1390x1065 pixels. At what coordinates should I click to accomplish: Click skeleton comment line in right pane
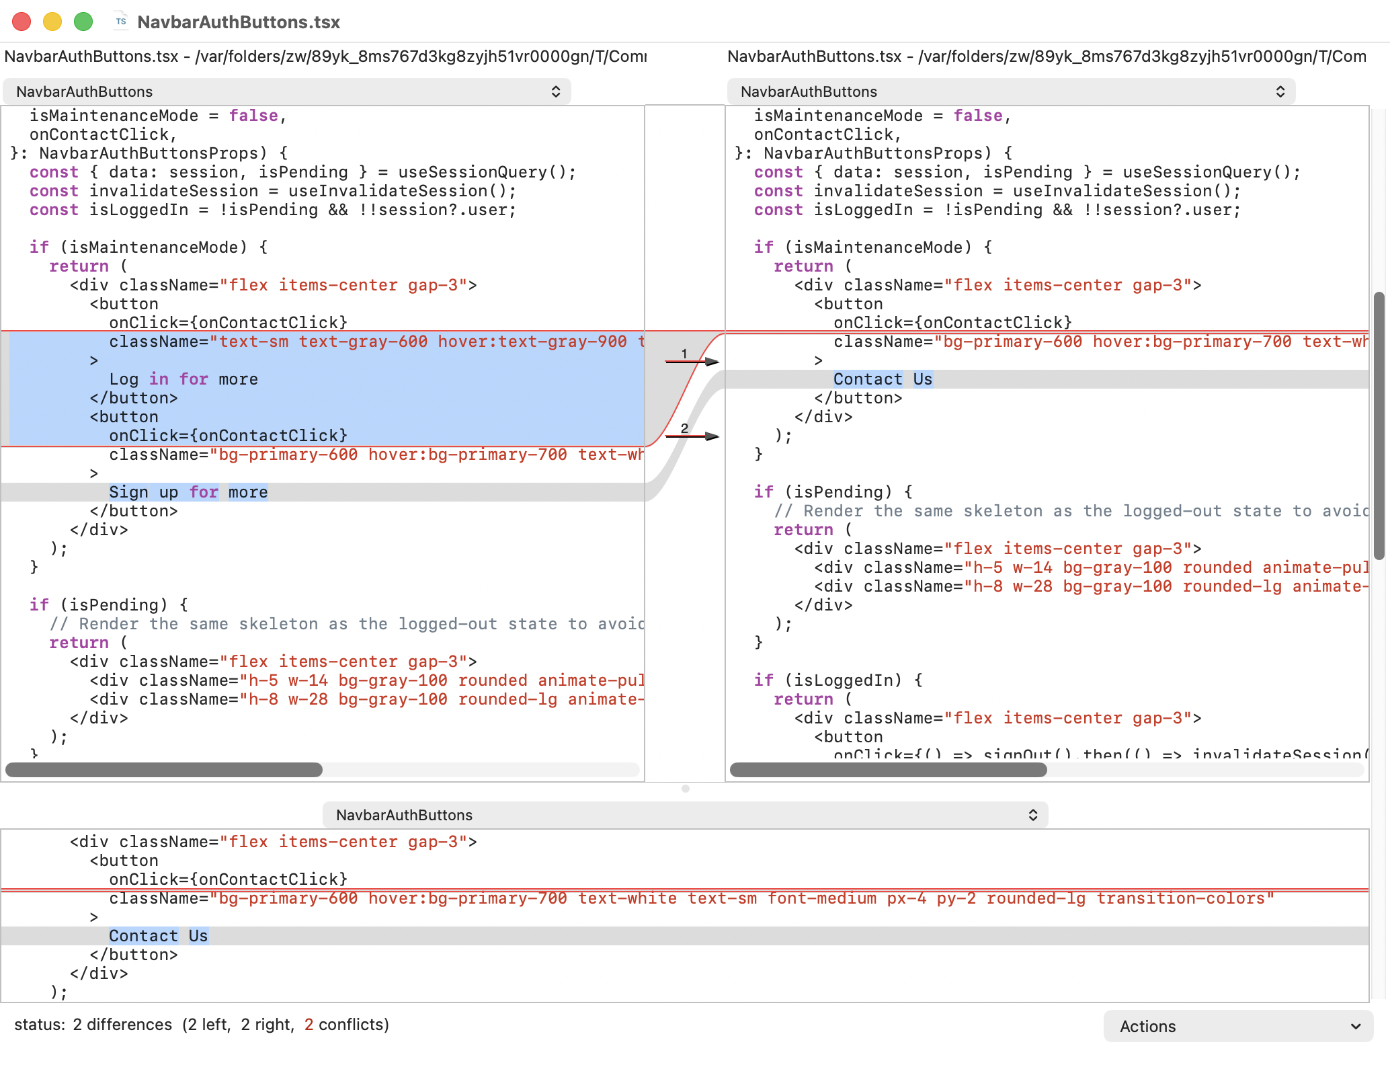[1071, 511]
